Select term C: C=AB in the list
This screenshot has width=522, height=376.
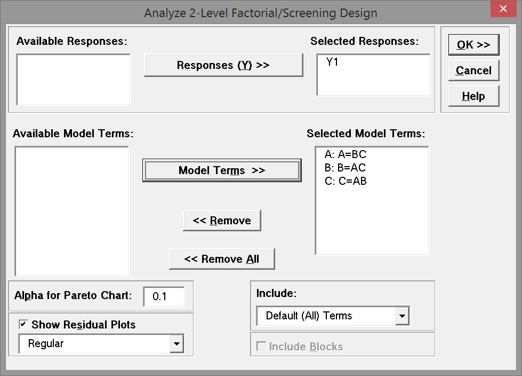pyautogui.click(x=345, y=181)
